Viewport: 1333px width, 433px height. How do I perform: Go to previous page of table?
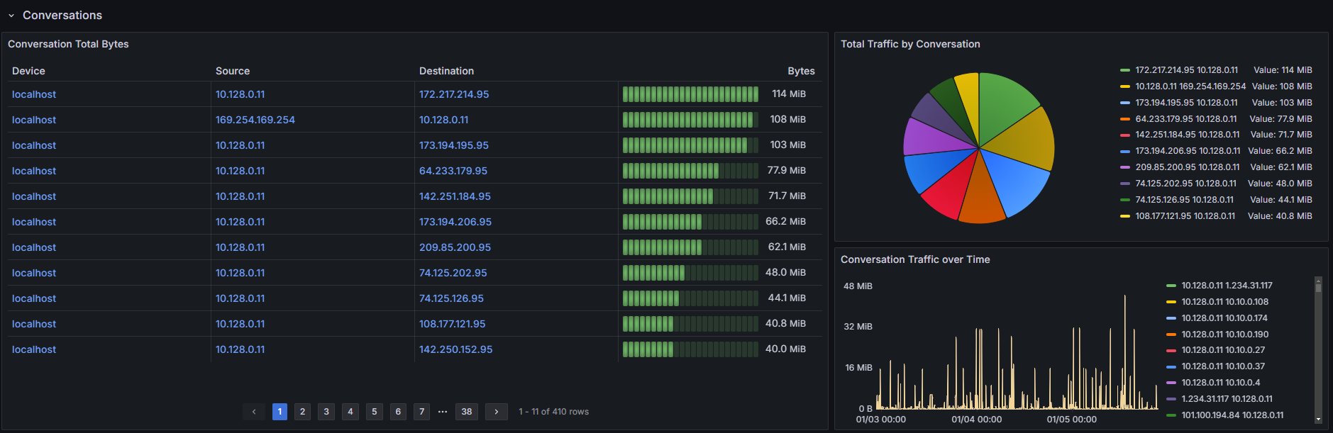click(x=254, y=412)
